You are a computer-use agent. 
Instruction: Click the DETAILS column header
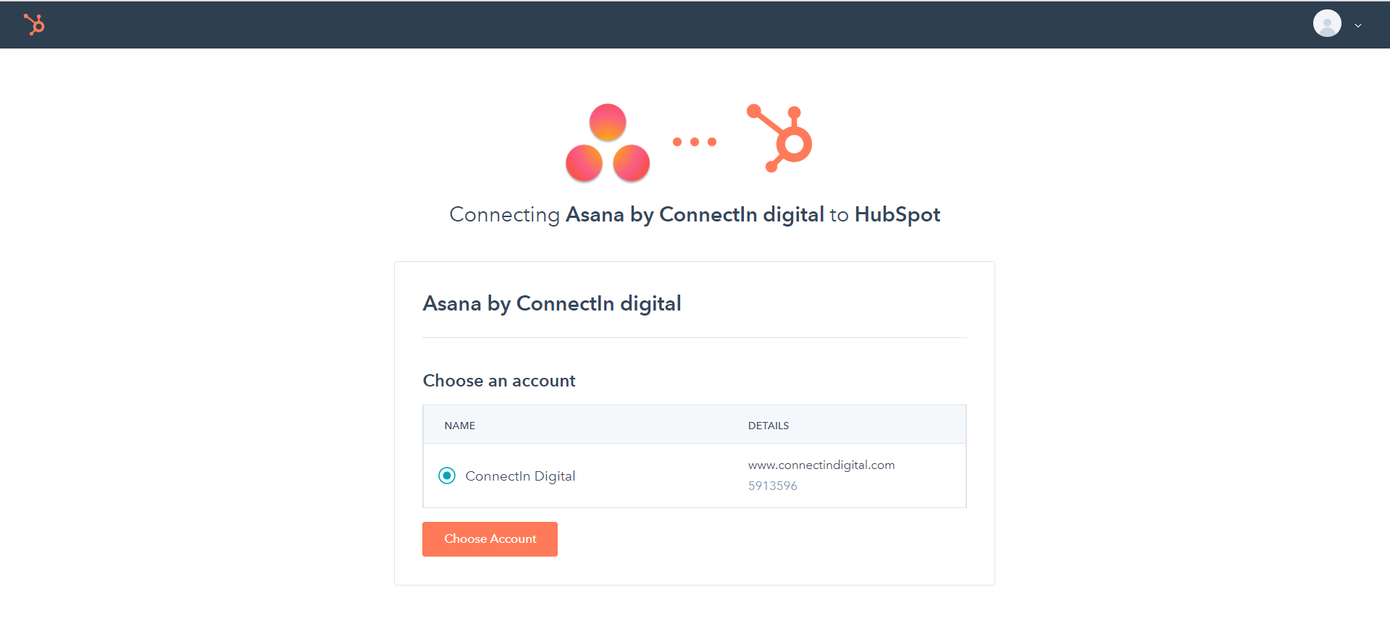click(x=769, y=426)
